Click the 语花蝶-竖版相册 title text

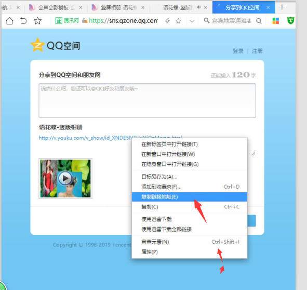click(x=61, y=127)
